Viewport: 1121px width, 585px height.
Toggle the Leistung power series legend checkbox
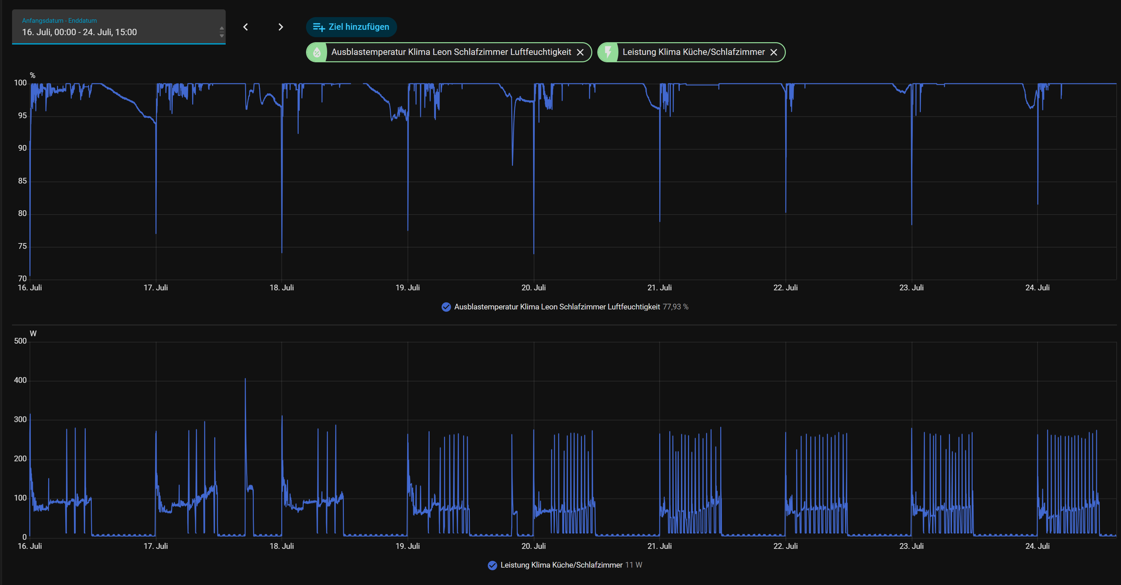(x=492, y=565)
